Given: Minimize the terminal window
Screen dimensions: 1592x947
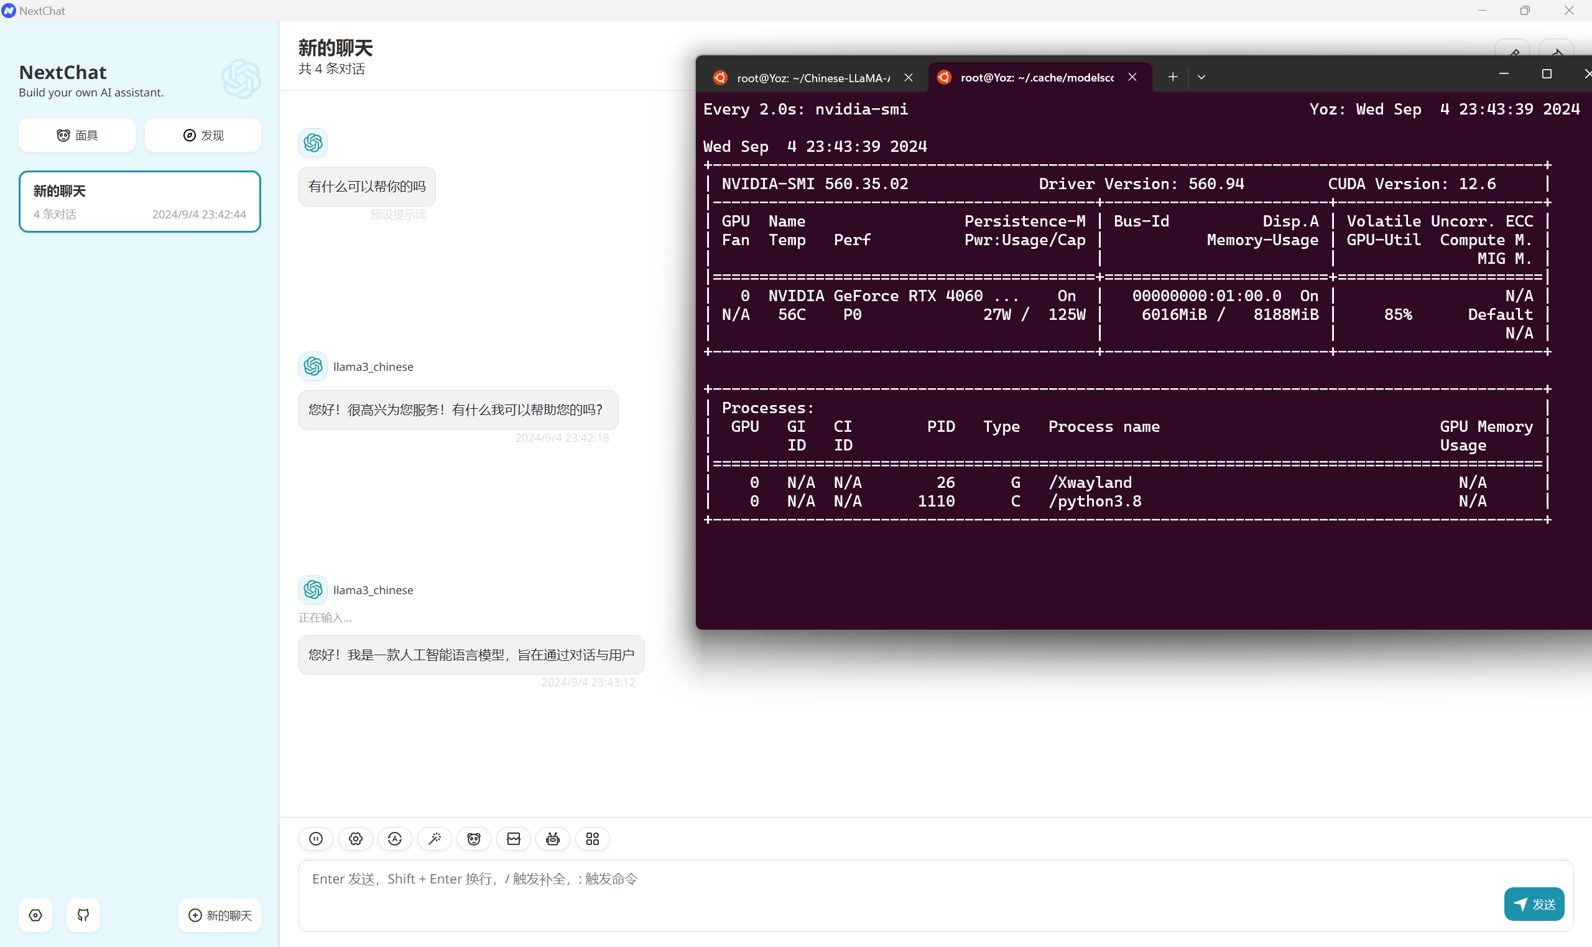Looking at the screenshot, I should pos(1503,74).
